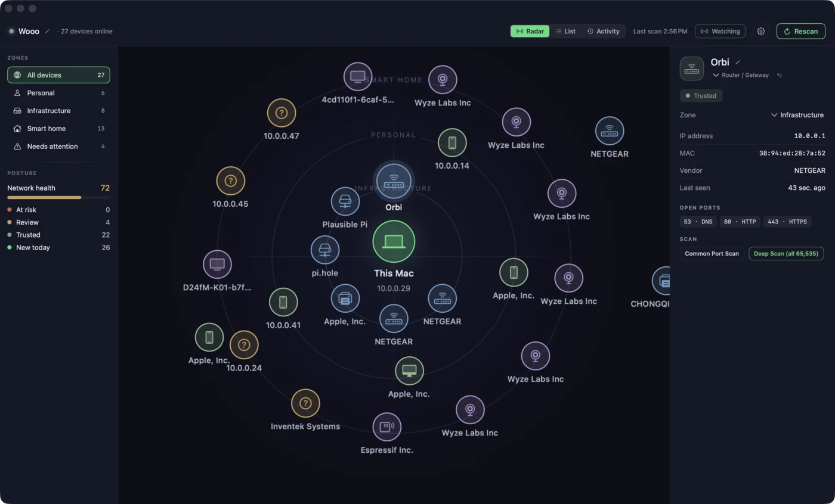Click the Review posture row
Screen dimensions: 835x504
point(58,222)
